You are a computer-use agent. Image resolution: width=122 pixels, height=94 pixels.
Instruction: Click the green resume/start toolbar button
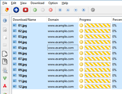pos(35,10)
